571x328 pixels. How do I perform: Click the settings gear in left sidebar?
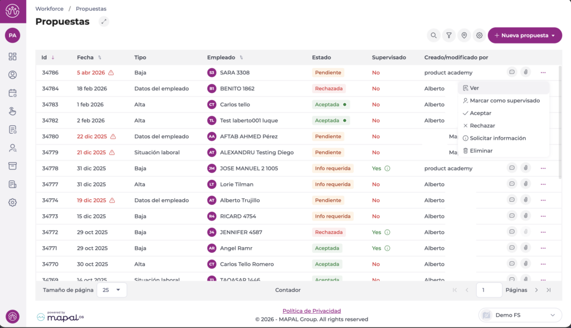(x=12, y=203)
